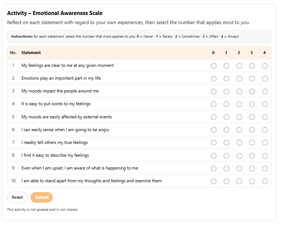282x225 pixels.
Task: Select 1 for 'stand apart from my thoughts'
Action: coord(226,182)
